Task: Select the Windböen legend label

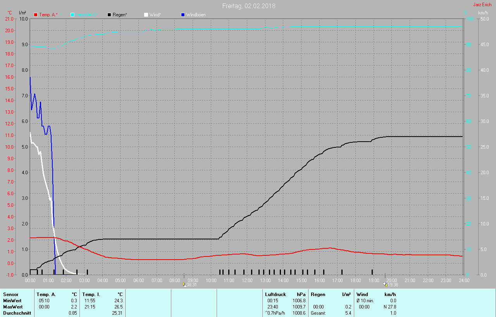Action: click(196, 15)
